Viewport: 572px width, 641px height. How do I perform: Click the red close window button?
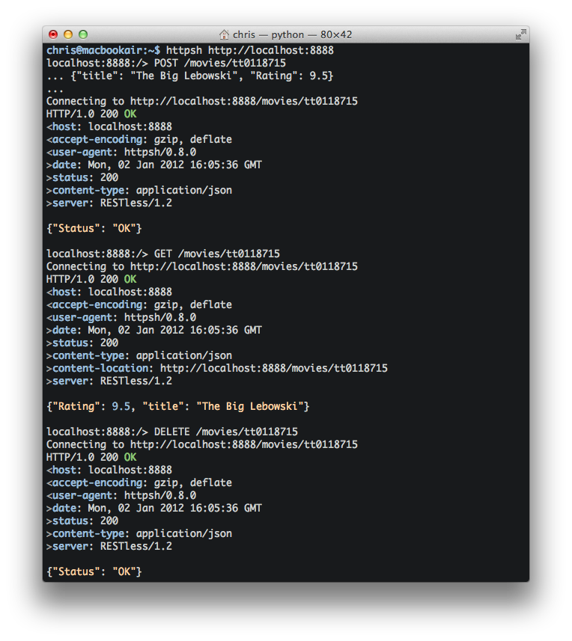(x=53, y=34)
